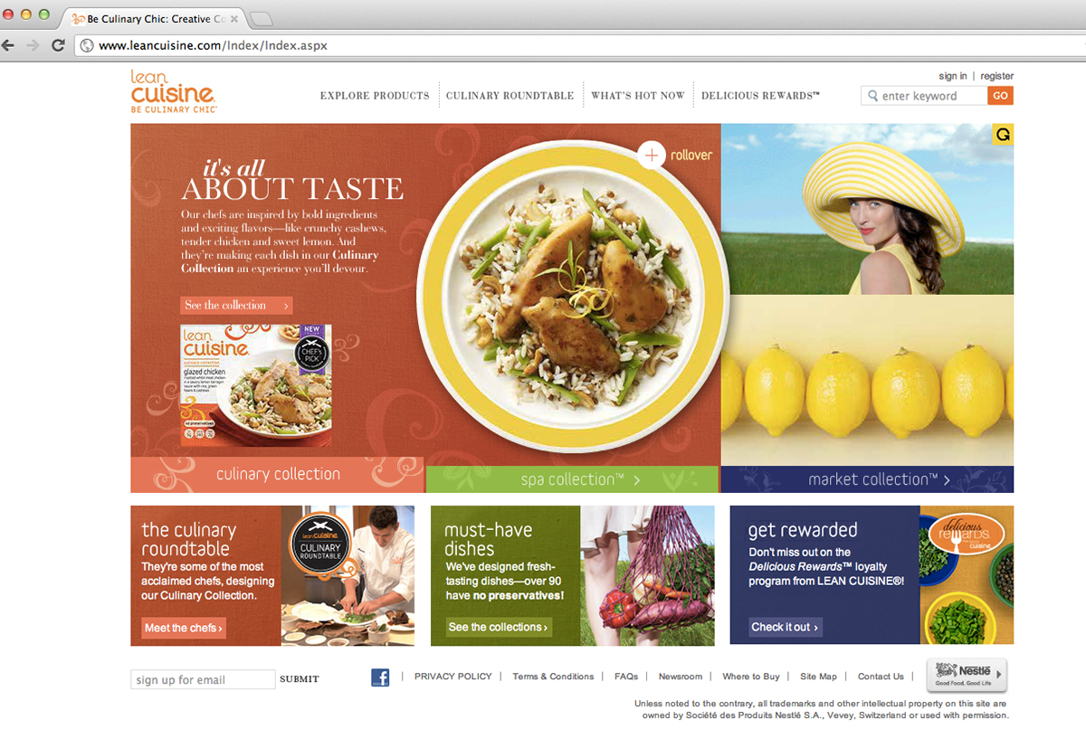
Task: Click the woman in yellow hat photo
Action: pos(867,209)
